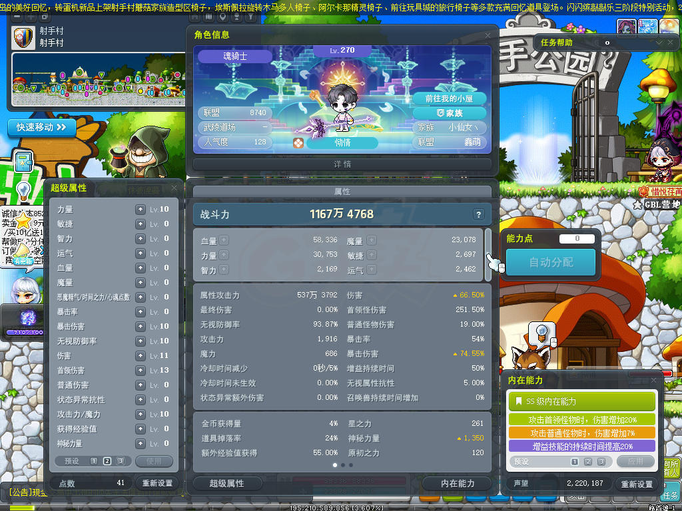
Task: Click the 属性 panel vertical scrollbar
Action: click(488, 255)
